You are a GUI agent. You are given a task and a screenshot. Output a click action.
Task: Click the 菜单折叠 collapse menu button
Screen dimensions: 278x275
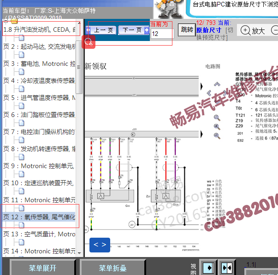pyautogui.click(x=112, y=268)
